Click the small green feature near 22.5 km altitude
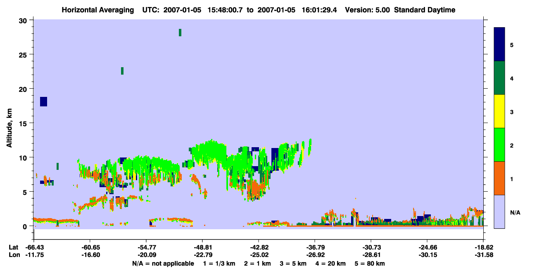The width and height of the screenshot is (537, 275). [x=122, y=71]
